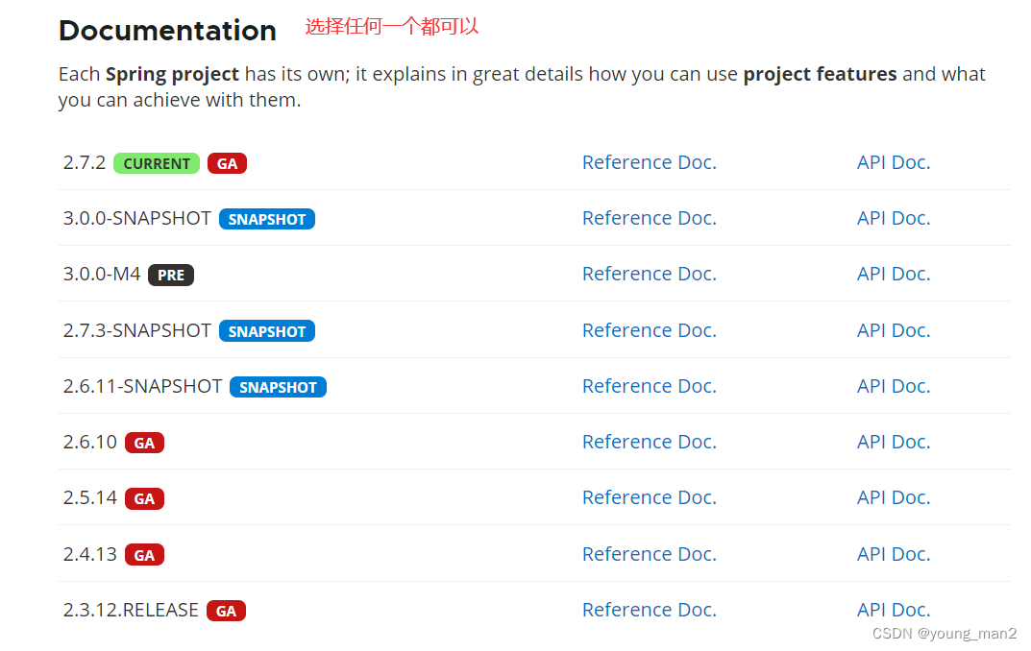Image resolution: width=1031 pixels, height=651 pixels.
Task: Click the green CURRENT badge
Action: coord(157,163)
